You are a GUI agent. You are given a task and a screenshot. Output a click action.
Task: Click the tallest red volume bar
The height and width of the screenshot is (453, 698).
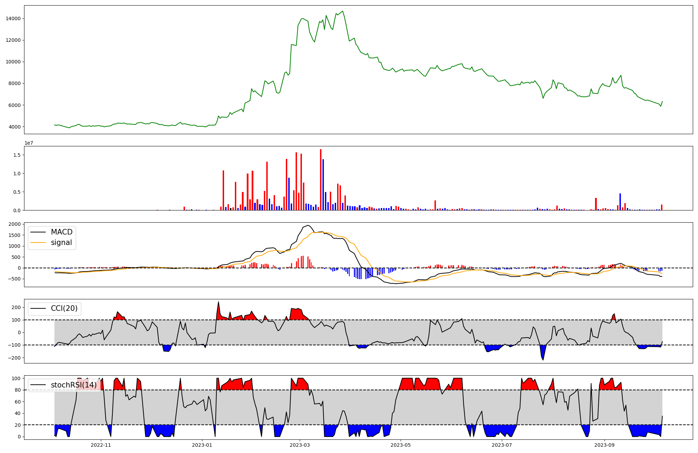click(x=321, y=180)
